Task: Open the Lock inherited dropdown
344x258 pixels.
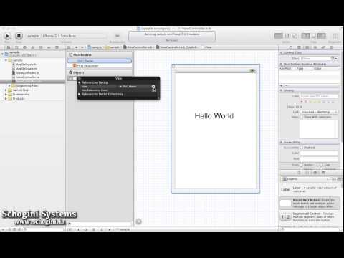Action: (319, 112)
